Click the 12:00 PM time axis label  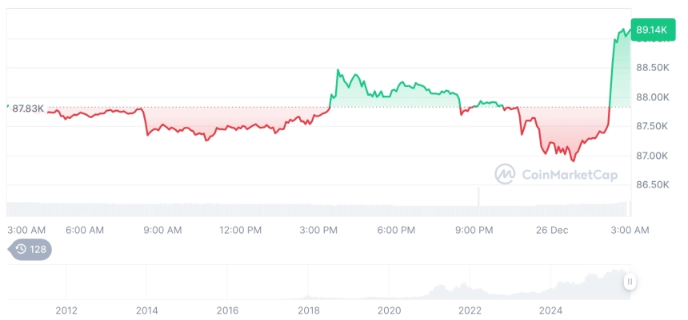(x=240, y=230)
